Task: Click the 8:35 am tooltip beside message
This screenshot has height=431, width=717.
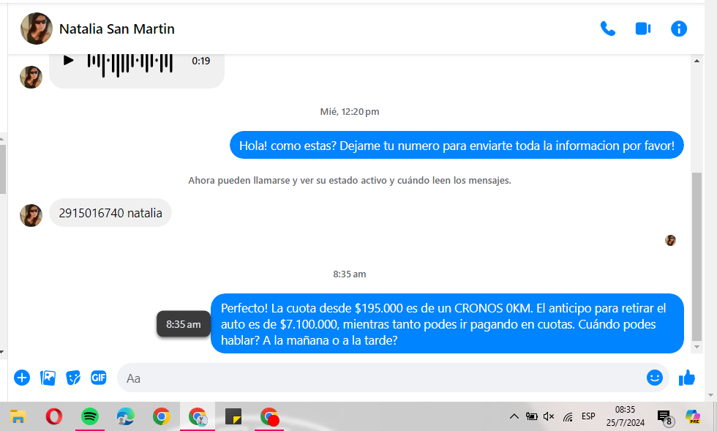Action: [184, 324]
